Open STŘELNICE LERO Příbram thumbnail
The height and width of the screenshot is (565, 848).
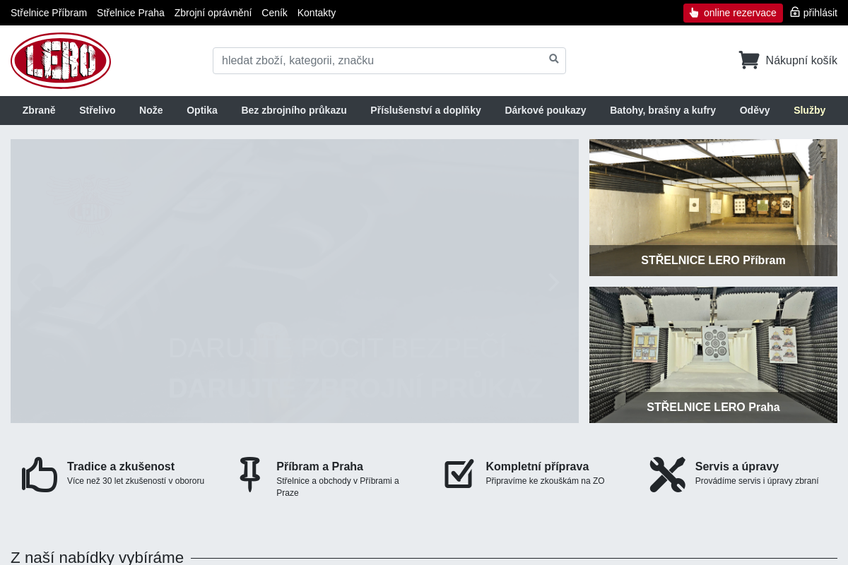point(713,208)
